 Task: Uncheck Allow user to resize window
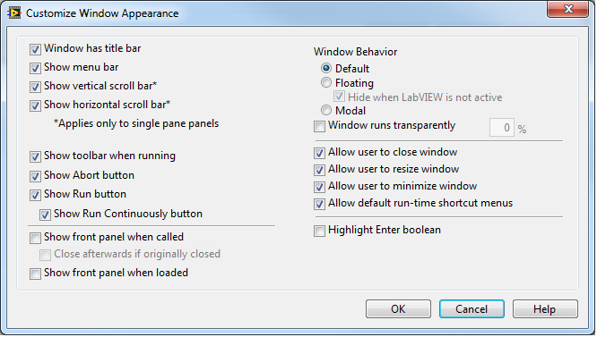[319, 170]
